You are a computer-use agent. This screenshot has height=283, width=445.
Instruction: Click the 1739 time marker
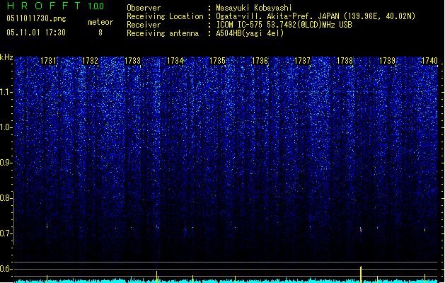(x=387, y=61)
